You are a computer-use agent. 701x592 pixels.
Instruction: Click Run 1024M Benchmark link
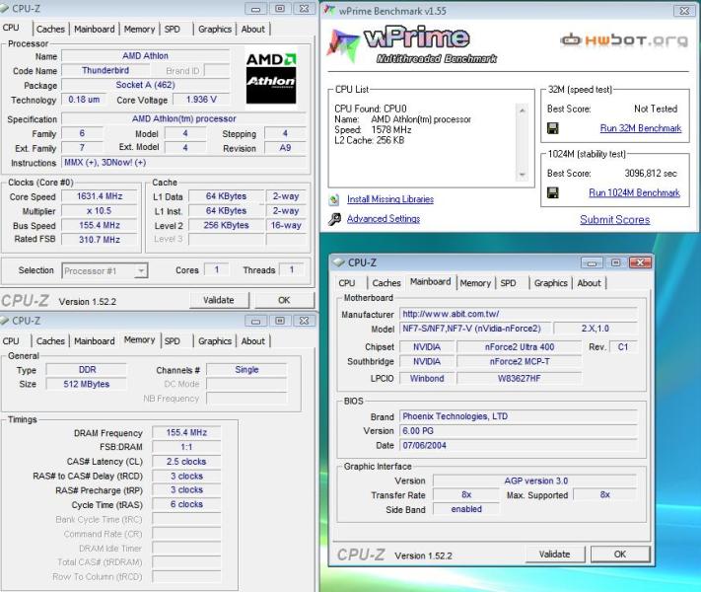(x=634, y=192)
